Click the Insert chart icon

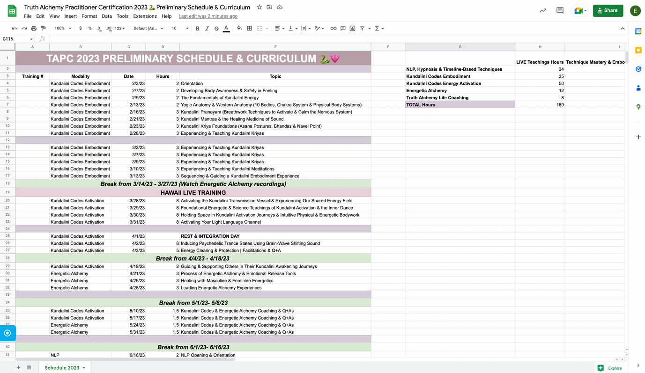pyautogui.click(x=352, y=29)
